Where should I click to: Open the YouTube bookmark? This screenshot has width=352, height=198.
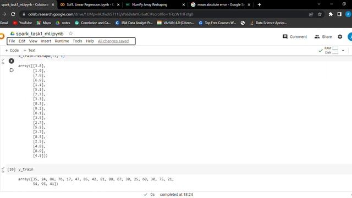tap(23, 23)
